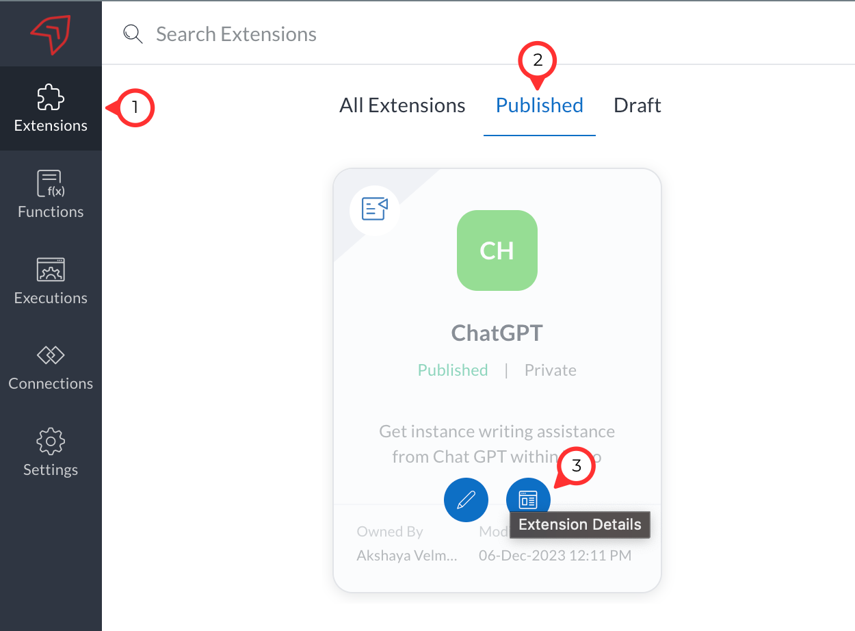Click the search magnifier icon
The image size is (855, 631).
(132, 34)
